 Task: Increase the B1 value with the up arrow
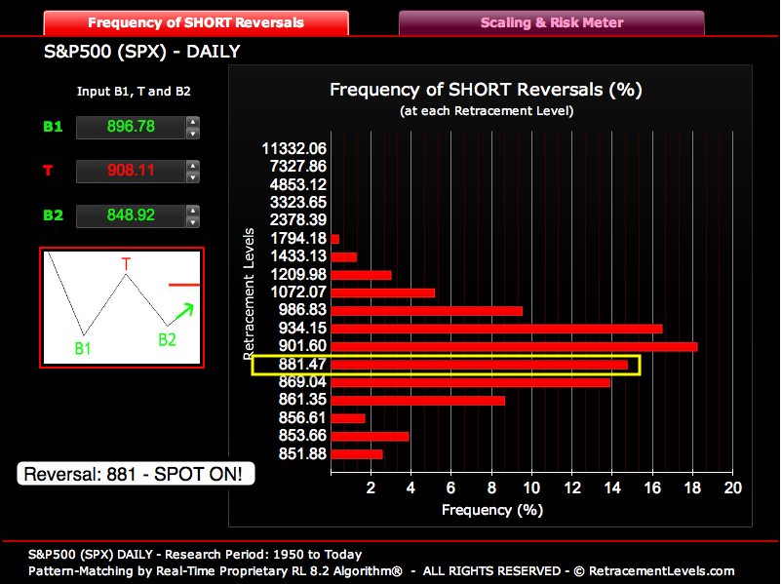click(193, 122)
